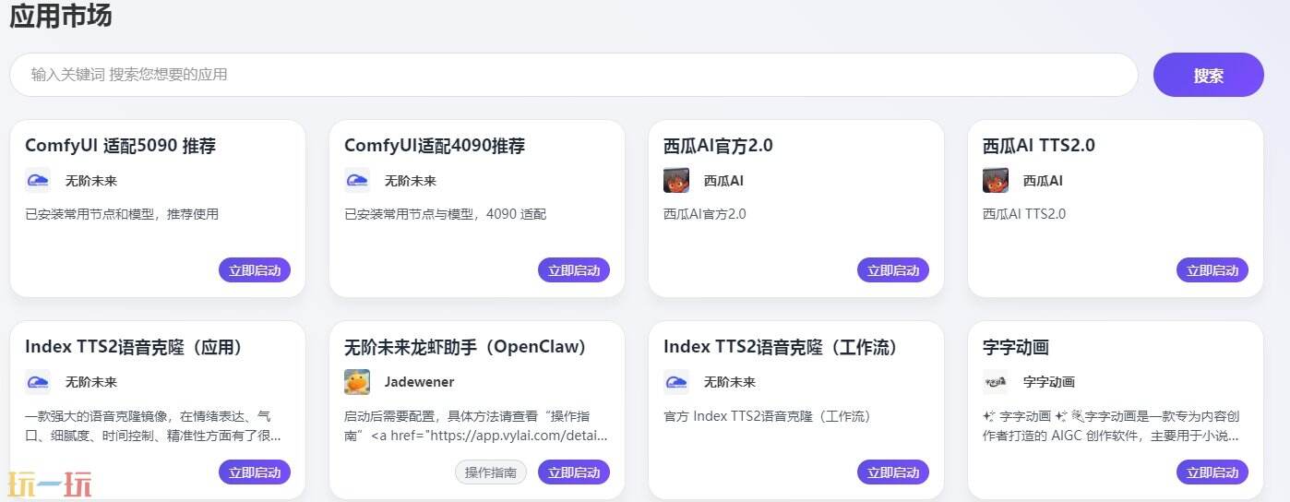
Task: Click description starting 启动后需要配置
Action: point(476,425)
